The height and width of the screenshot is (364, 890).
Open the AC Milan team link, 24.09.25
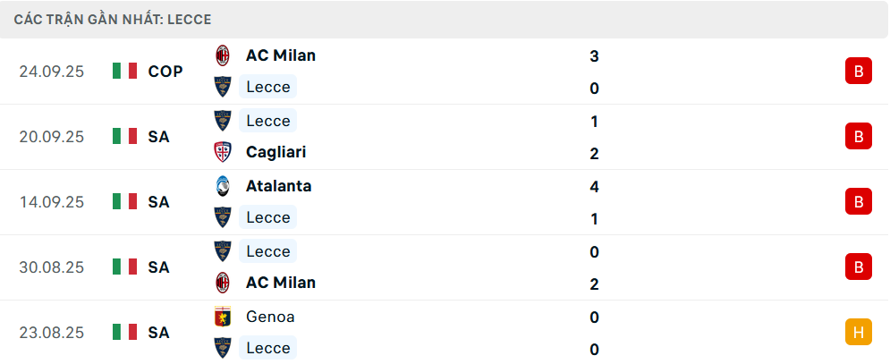pyautogui.click(x=280, y=55)
